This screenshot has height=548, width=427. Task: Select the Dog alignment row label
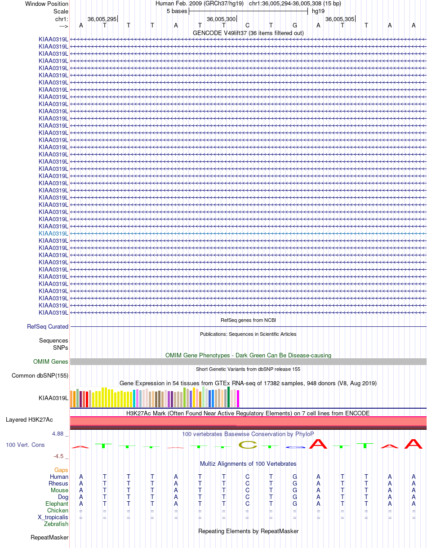click(x=63, y=497)
